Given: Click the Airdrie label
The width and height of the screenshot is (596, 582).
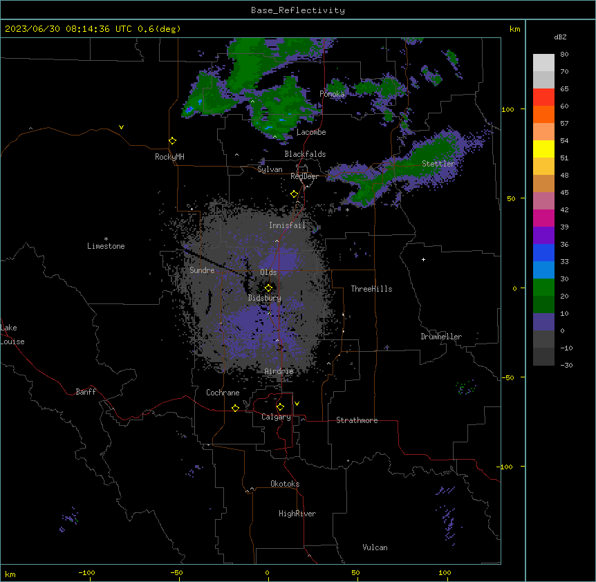Looking at the screenshot, I should pyautogui.click(x=279, y=371).
